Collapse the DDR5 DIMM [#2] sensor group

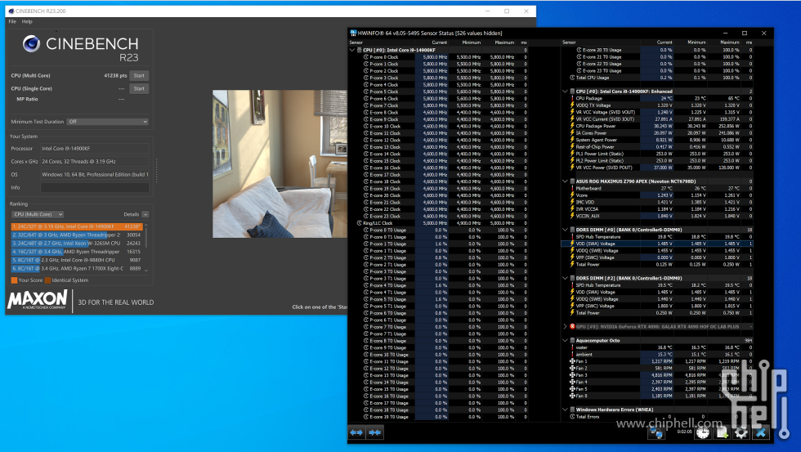pos(565,279)
